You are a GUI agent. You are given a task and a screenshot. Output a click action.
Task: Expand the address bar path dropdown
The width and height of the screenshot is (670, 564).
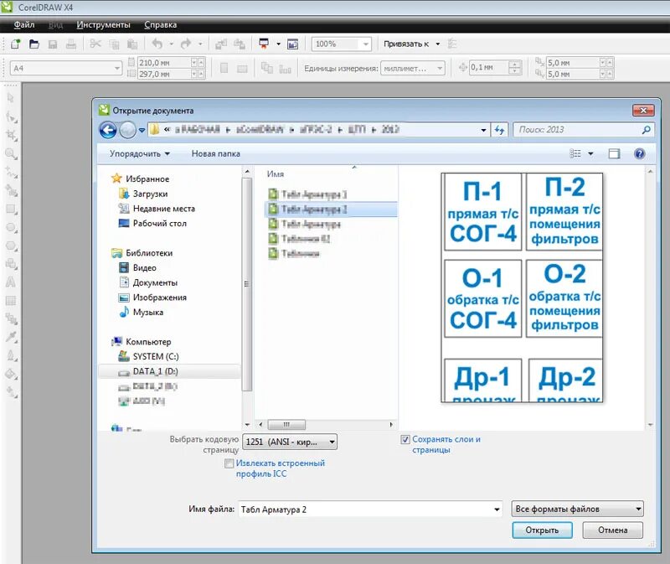tap(483, 130)
